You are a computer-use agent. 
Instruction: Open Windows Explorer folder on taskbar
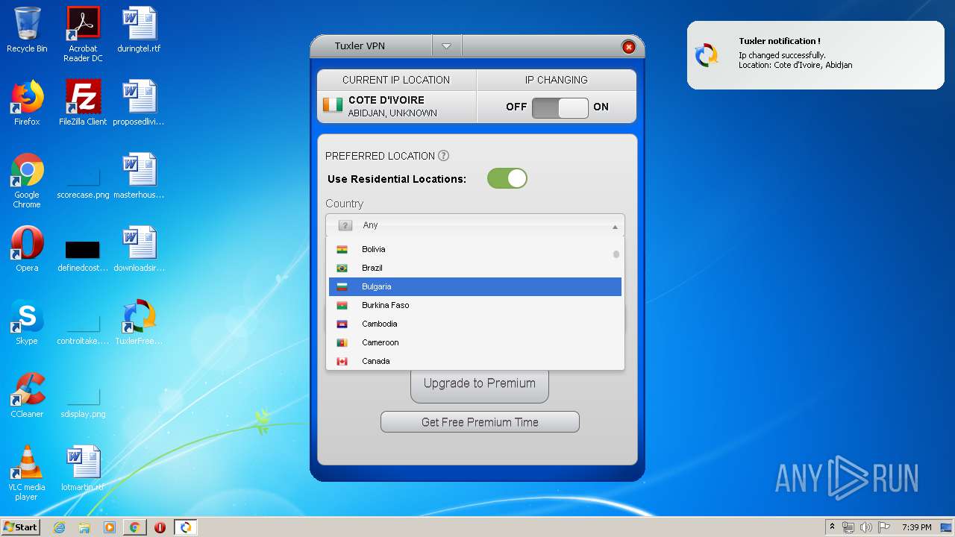point(84,527)
